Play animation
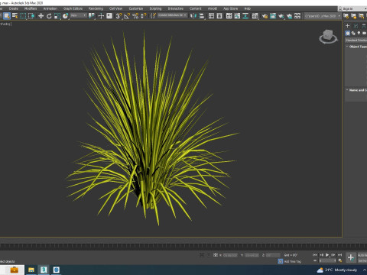Viewport: 367px width, 275px height. [x=327, y=254]
